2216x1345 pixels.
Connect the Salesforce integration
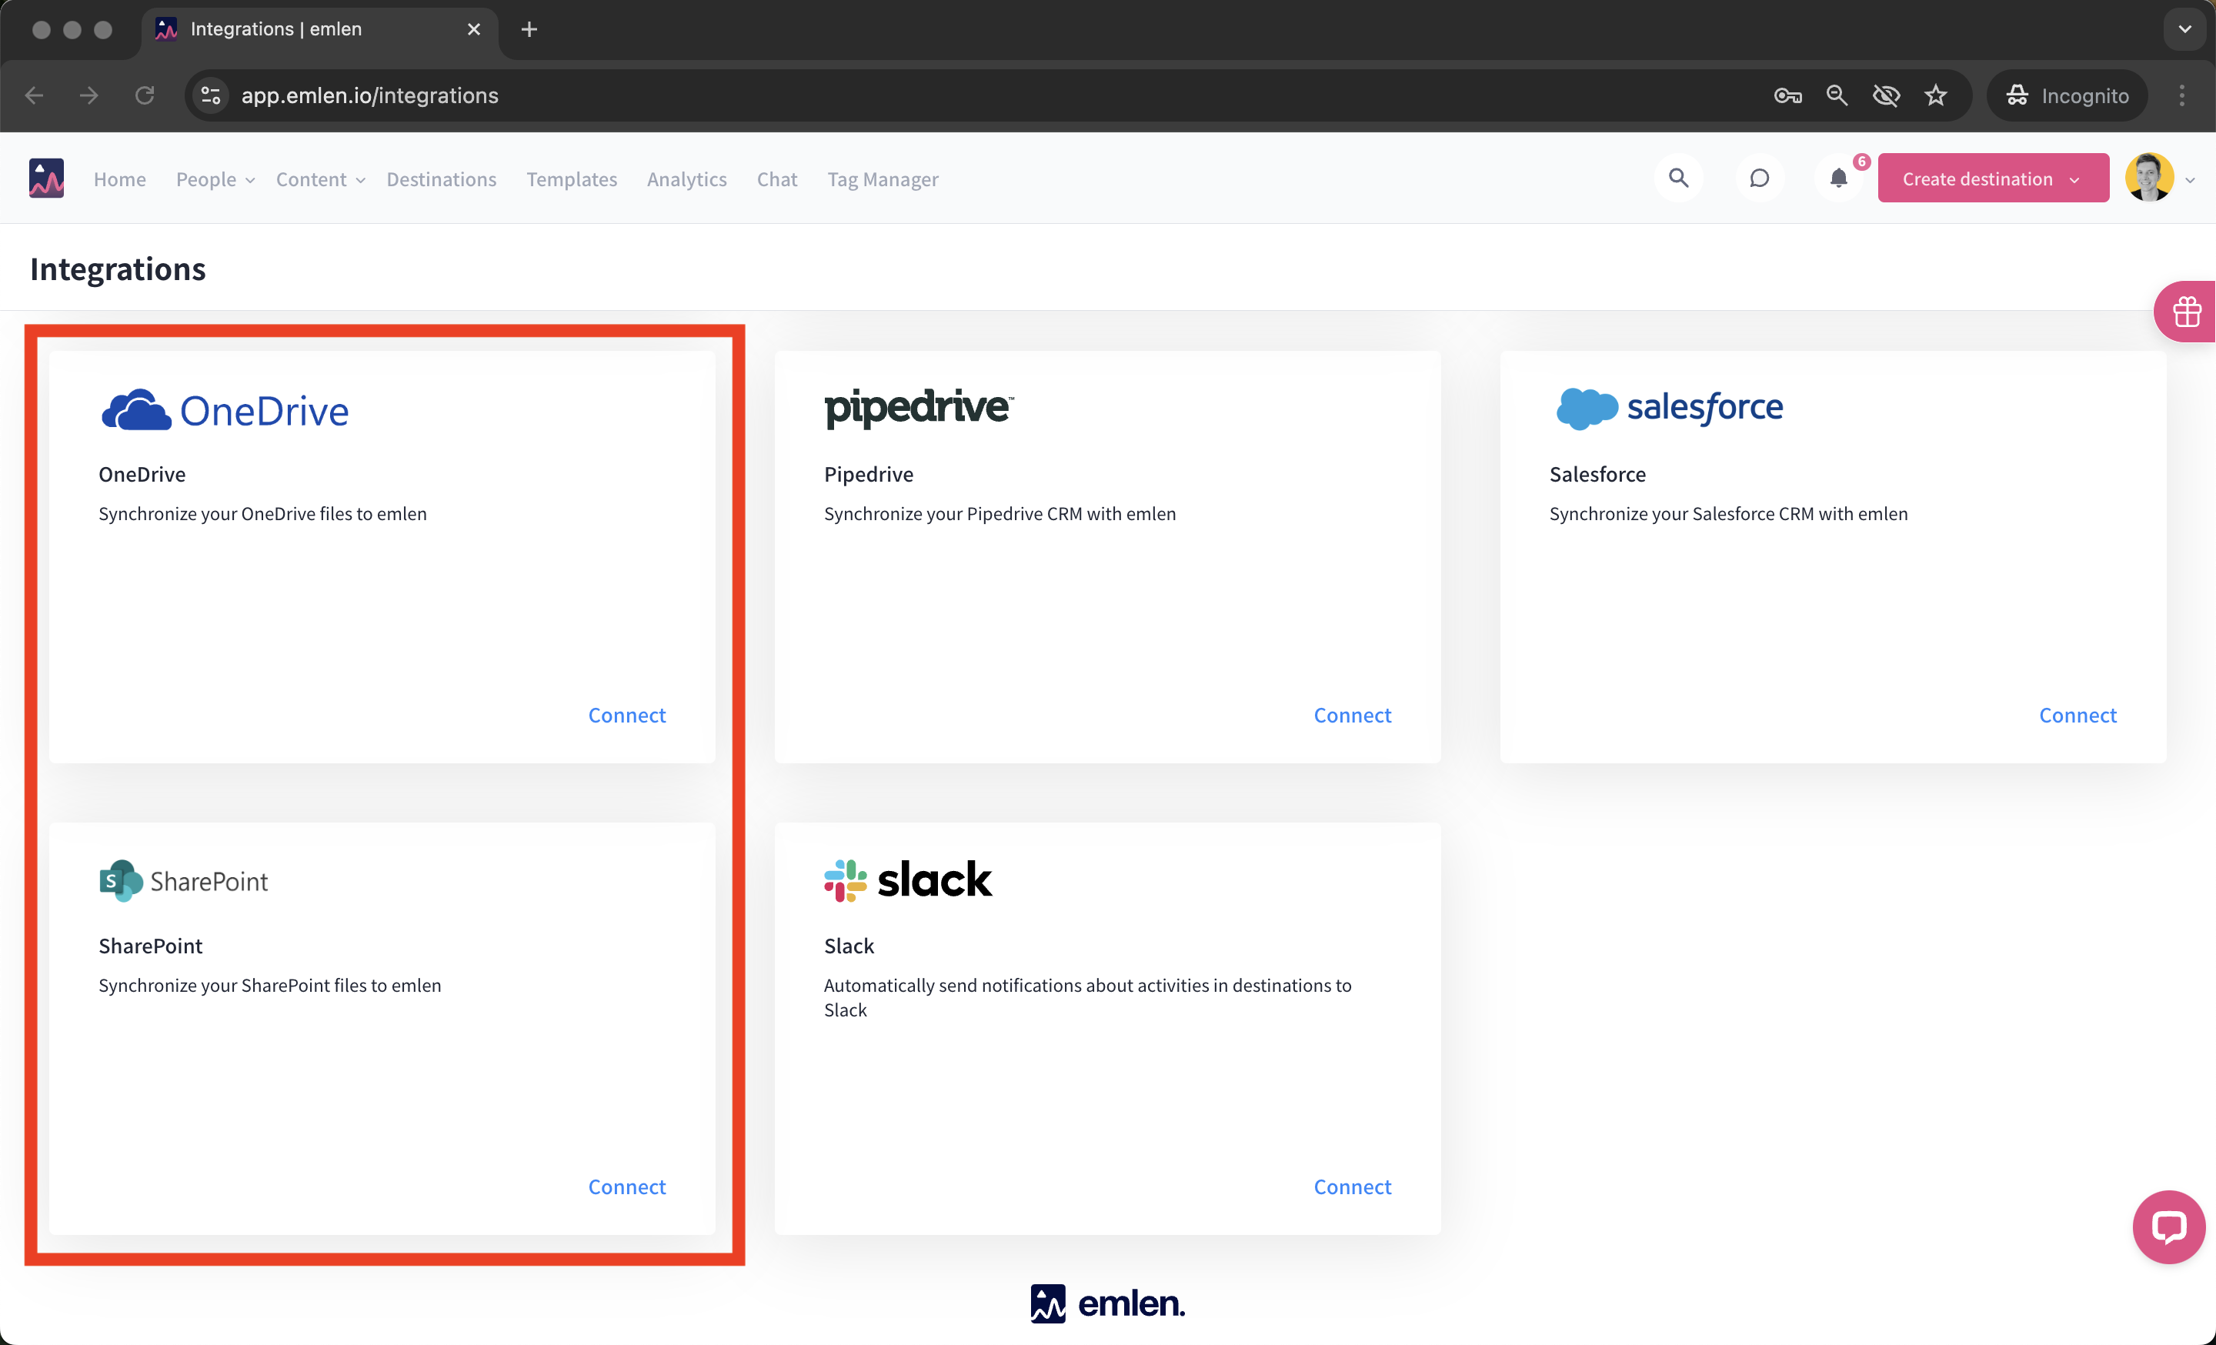click(2077, 715)
